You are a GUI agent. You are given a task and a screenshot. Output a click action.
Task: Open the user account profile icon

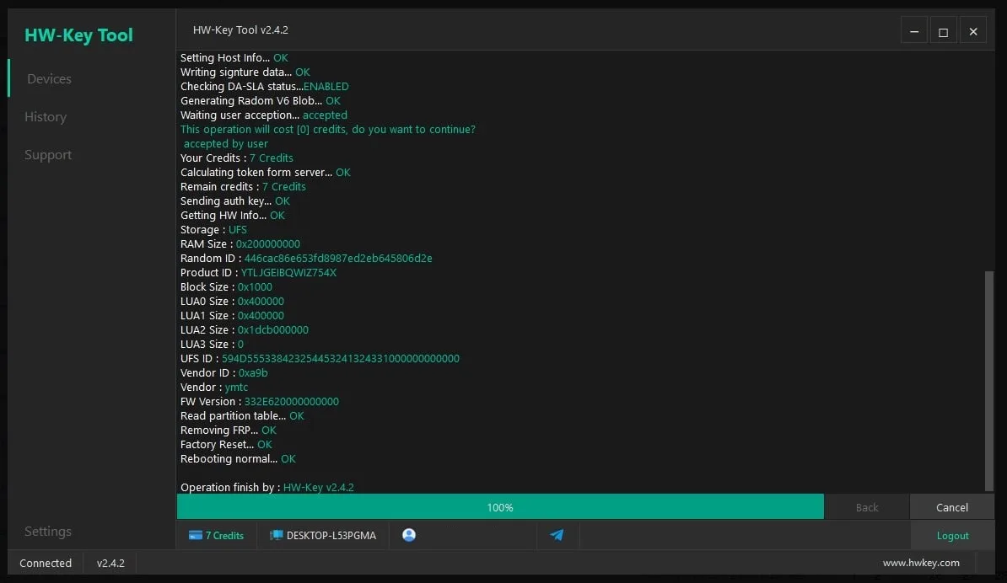(409, 535)
